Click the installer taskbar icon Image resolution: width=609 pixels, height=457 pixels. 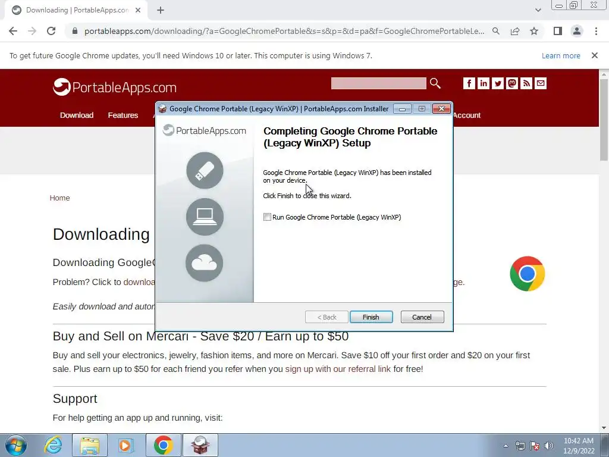tap(200, 445)
